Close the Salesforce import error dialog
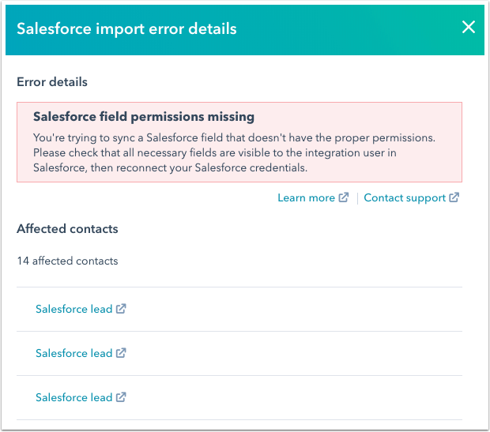Viewport: 490px width, 432px height. click(x=469, y=28)
